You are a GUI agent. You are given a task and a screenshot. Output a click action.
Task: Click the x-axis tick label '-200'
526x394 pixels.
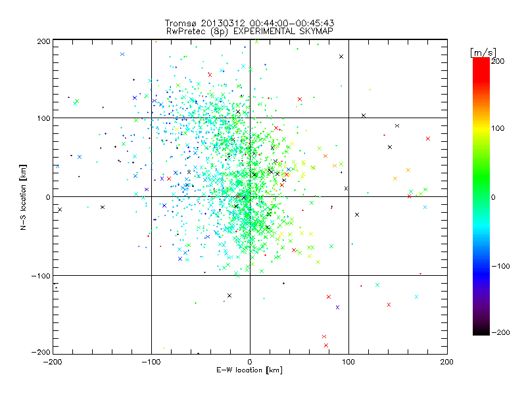(x=53, y=362)
